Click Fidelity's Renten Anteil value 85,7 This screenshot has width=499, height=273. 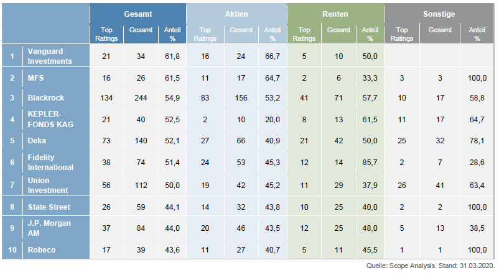click(370, 163)
